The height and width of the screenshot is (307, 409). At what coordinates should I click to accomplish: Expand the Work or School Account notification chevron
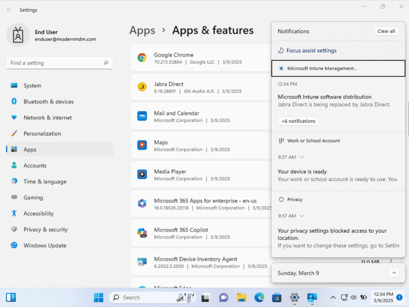point(302,157)
